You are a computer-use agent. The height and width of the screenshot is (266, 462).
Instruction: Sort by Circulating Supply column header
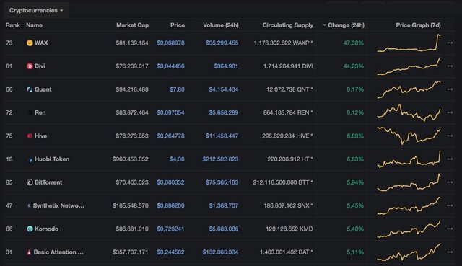(287, 25)
